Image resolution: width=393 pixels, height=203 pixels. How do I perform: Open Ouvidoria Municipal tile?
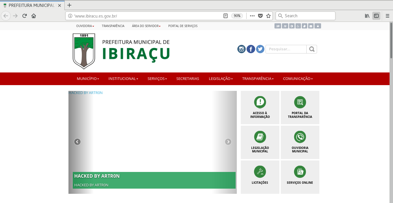point(300,142)
